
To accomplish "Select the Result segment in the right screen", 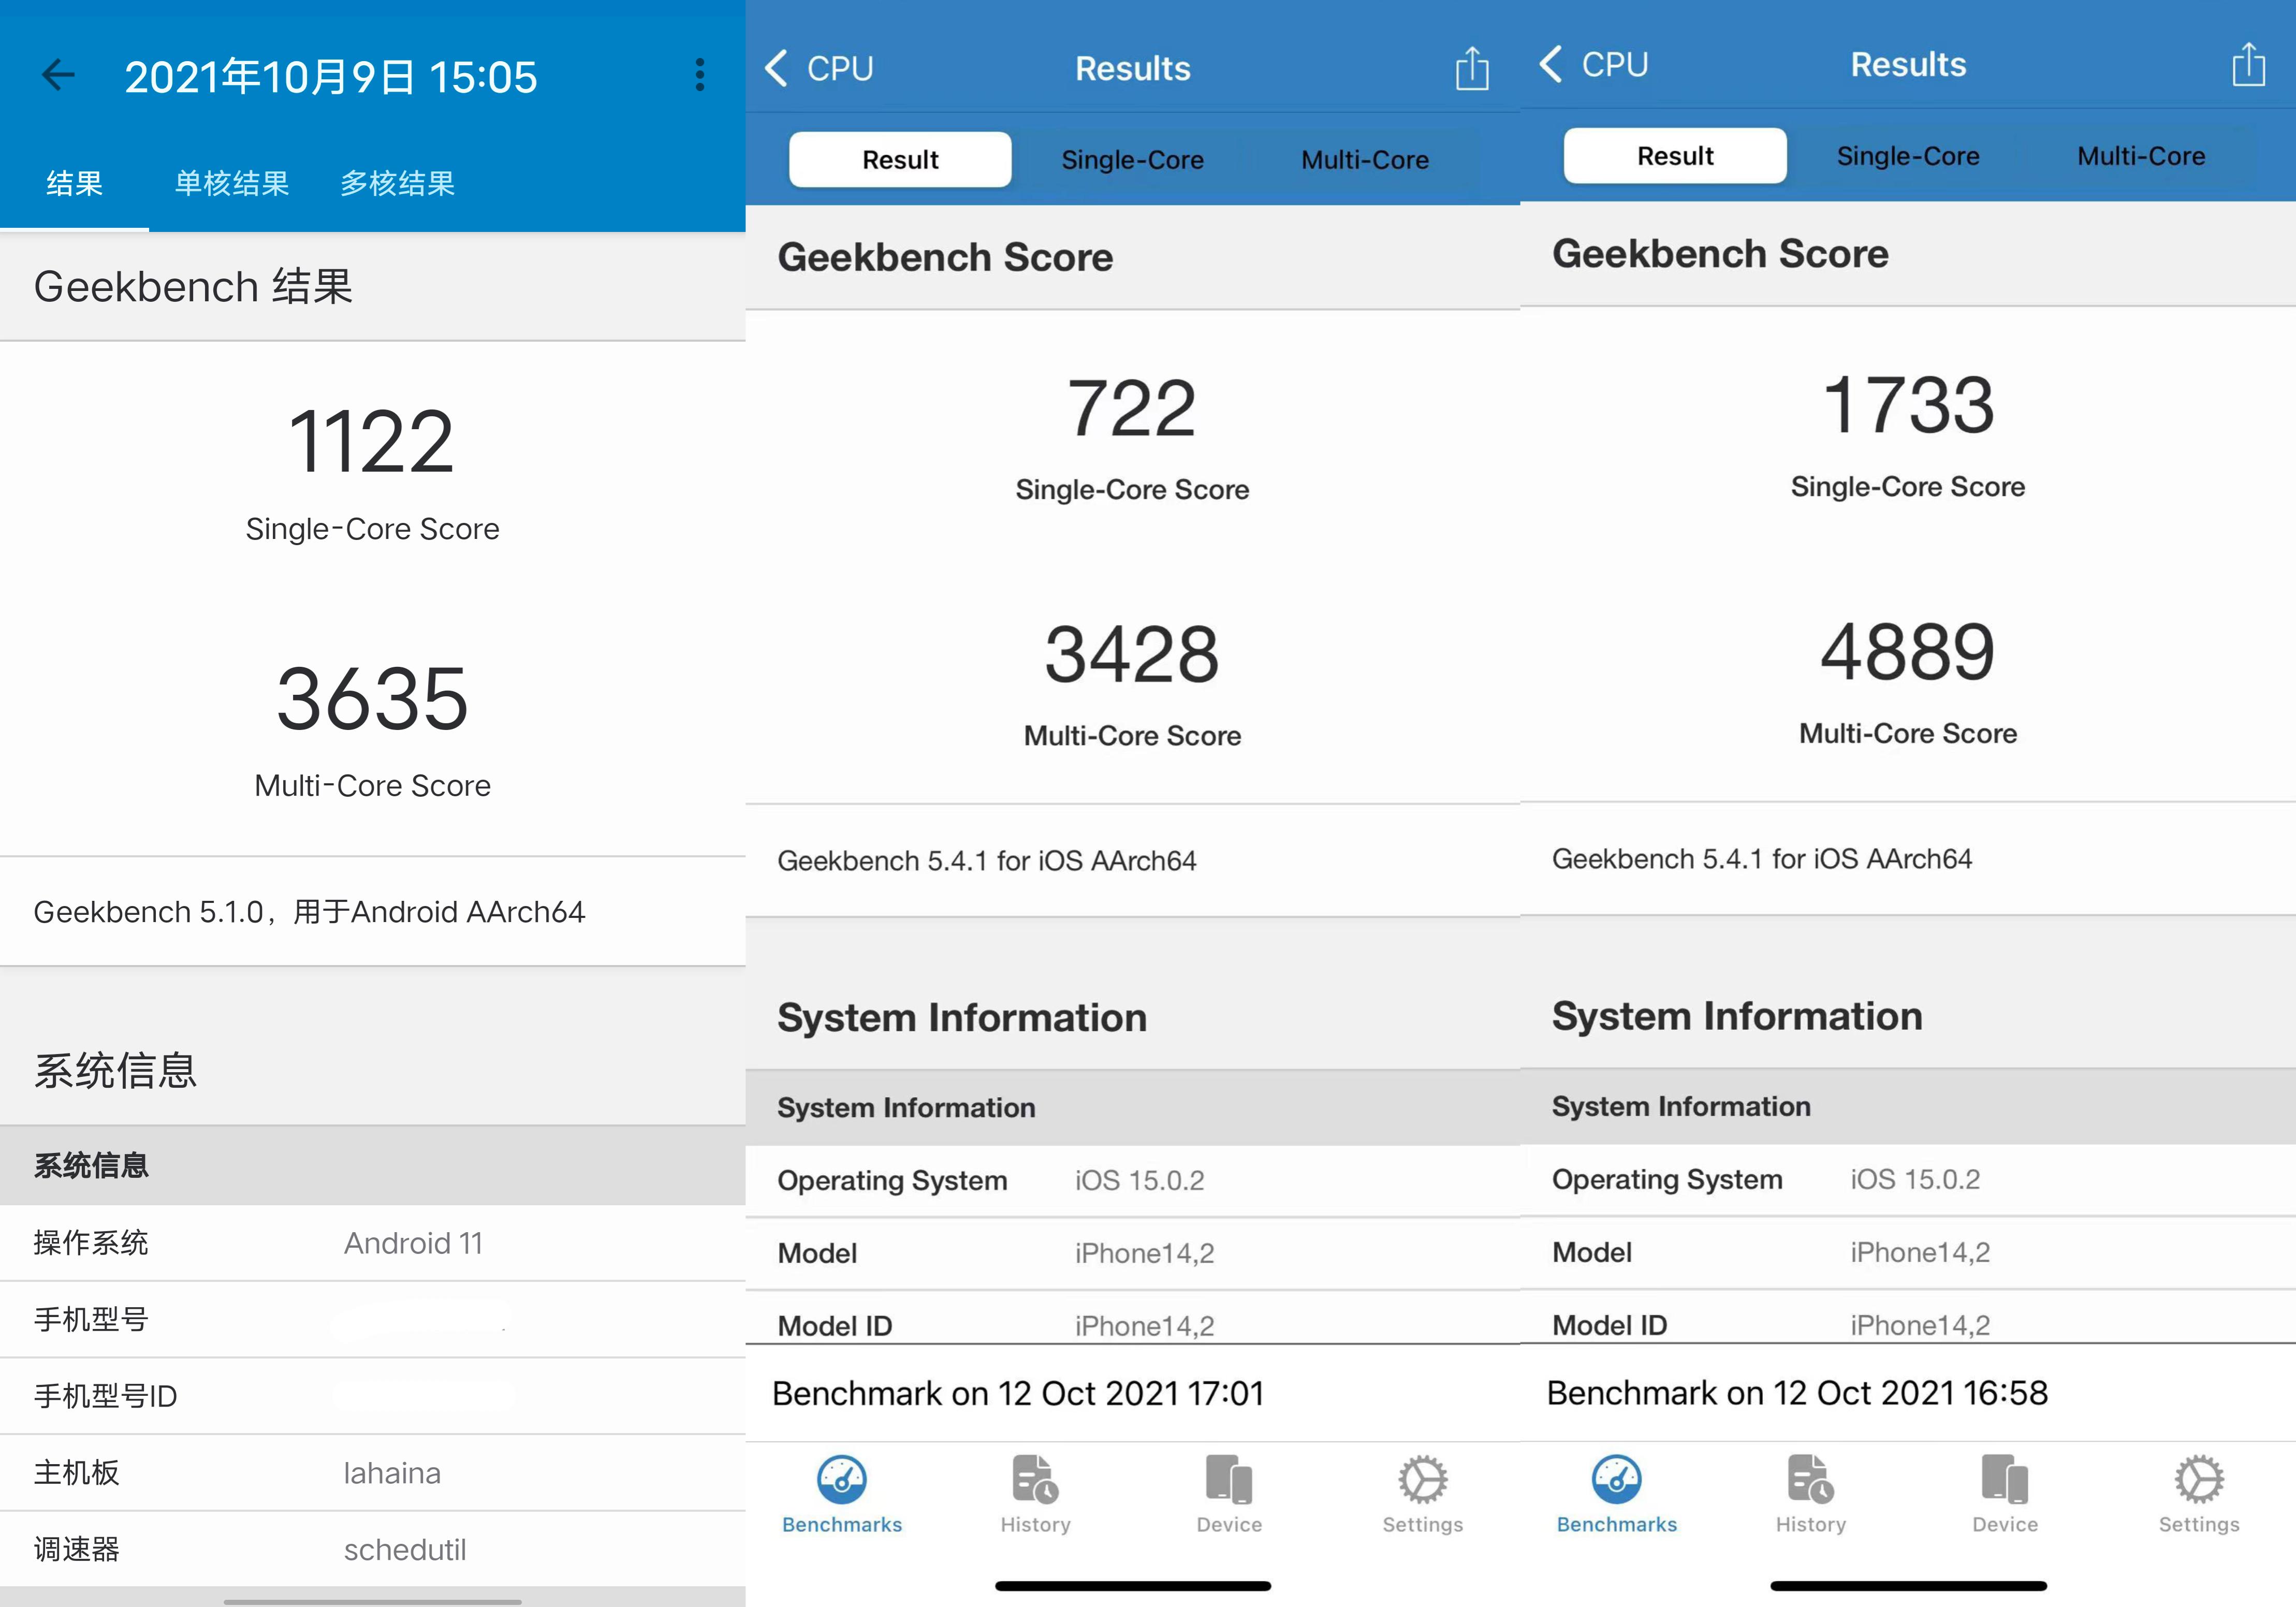I will 1675,156.
